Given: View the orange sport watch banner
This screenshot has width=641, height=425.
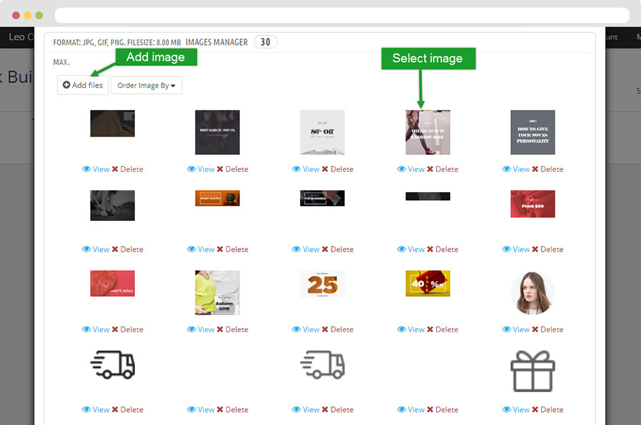Looking at the screenshot, I should [x=201, y=249].
